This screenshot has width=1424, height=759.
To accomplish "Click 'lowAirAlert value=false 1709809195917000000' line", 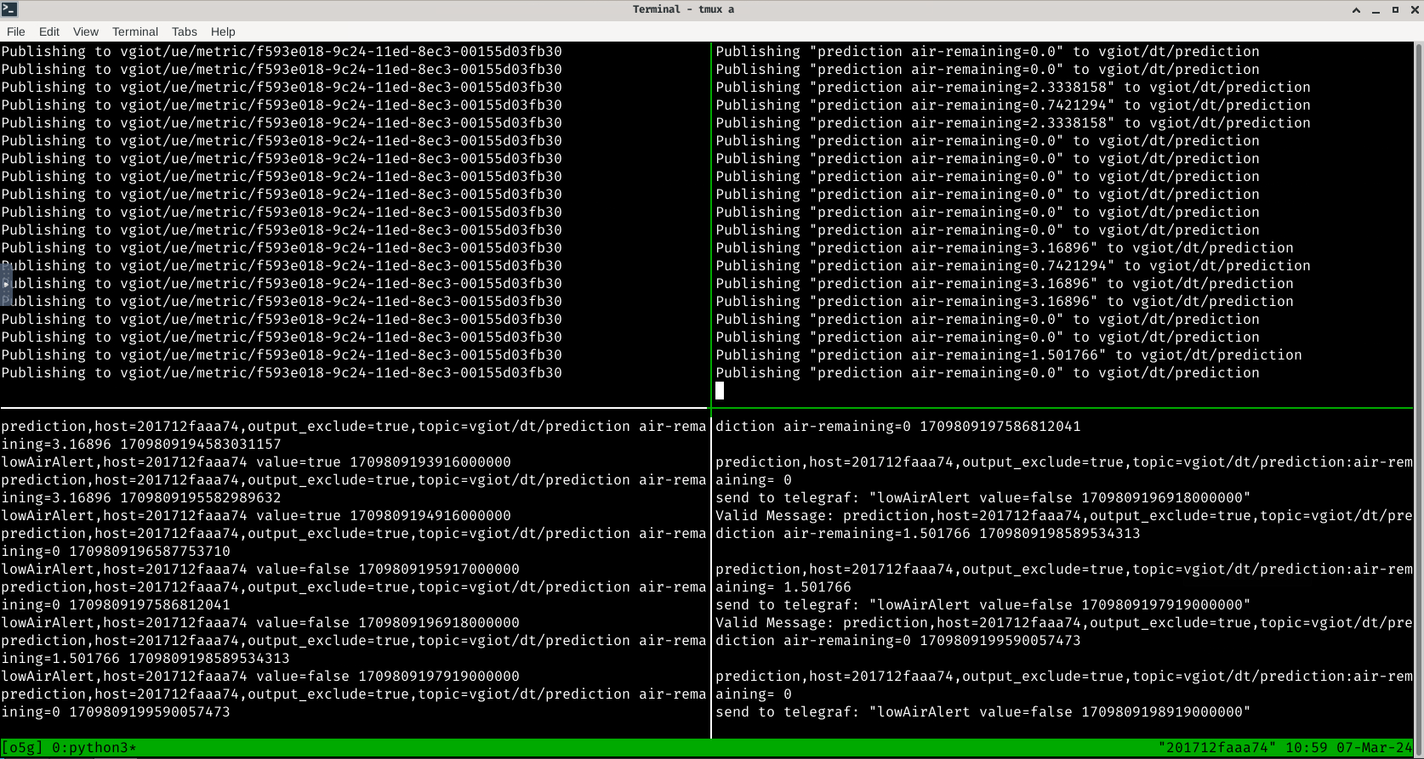I will click(260, 569).
